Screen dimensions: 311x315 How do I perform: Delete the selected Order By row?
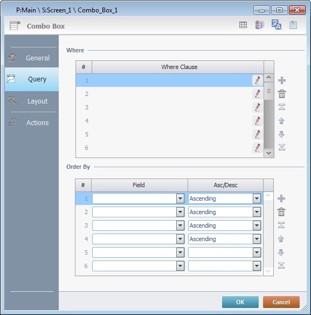(x=281, y=212)
